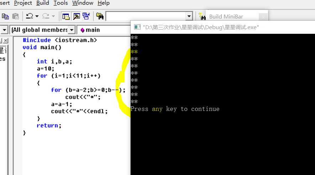Click the cout<<"*"<<endl; code line
The height and width of the screenshot is (175, 315).
coord(79,111)
